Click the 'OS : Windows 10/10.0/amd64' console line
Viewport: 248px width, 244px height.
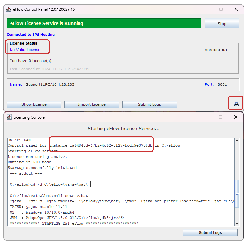42,212
